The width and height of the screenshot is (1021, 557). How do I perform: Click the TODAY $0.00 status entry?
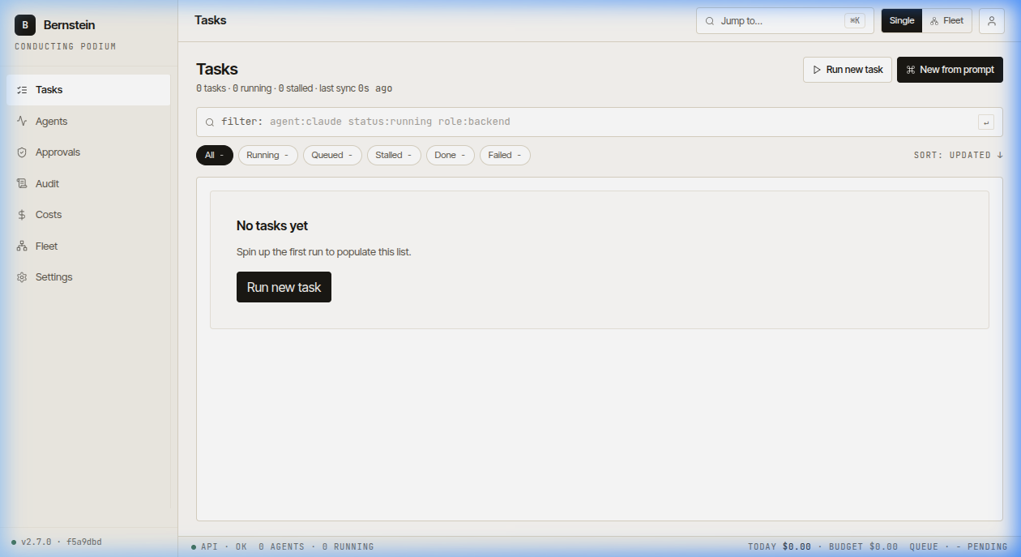tap(780, 547)
